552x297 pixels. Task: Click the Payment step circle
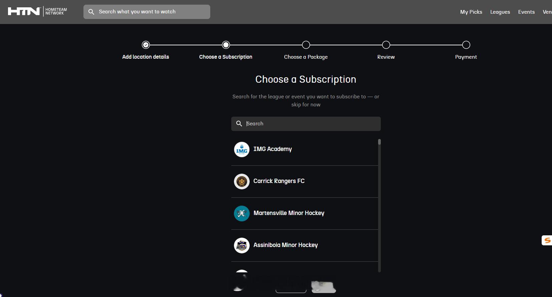tap(466, 45)
